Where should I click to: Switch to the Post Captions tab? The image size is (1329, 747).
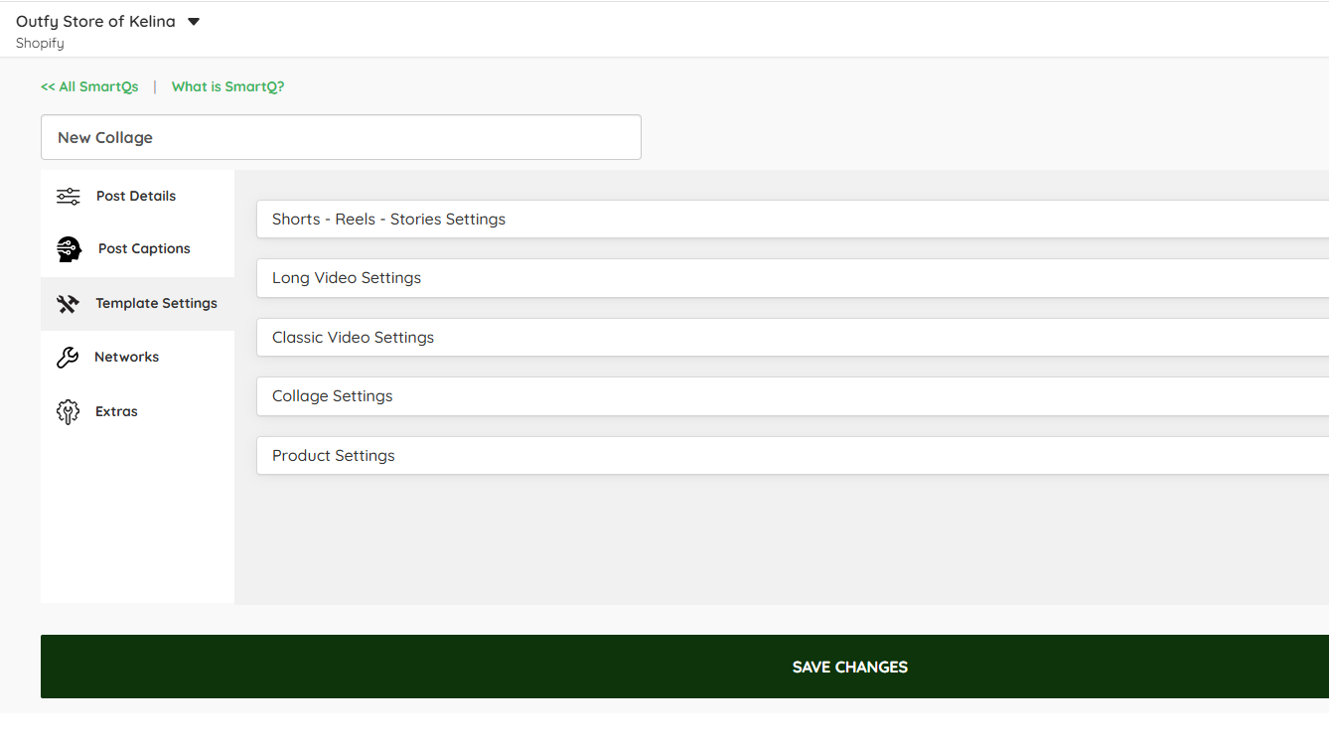pyautogui.click(x=137, y=248)
